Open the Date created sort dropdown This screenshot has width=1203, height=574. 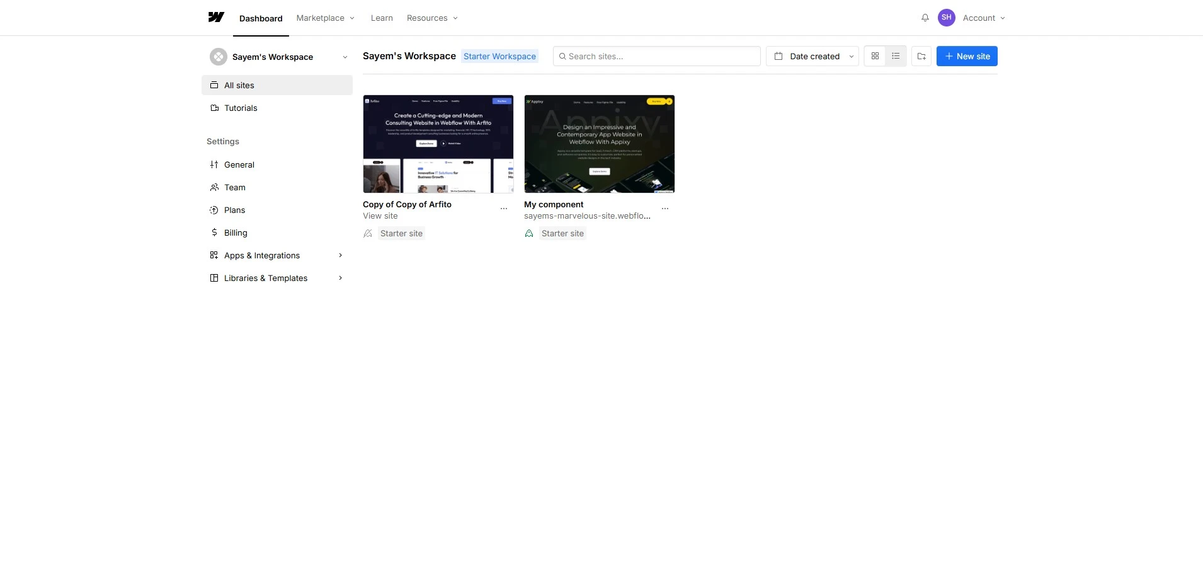[x=812, y=56]
